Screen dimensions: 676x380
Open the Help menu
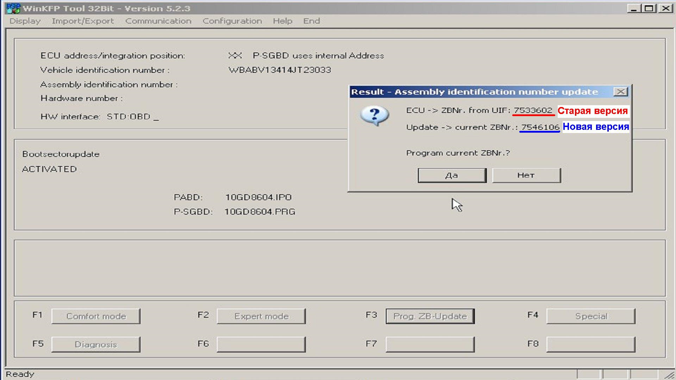click(283, 21)
